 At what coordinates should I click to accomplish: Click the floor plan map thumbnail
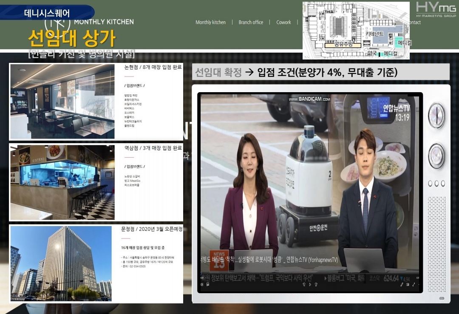pyautogui.click(x=356, y=30)
